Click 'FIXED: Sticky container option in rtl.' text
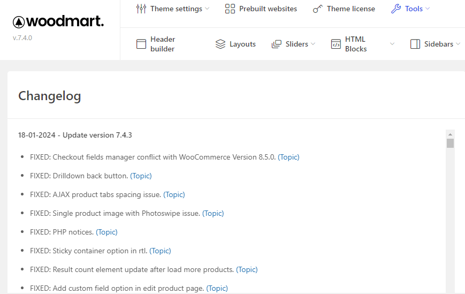This screenshot has width=465, height=294. tap(89, 251)
